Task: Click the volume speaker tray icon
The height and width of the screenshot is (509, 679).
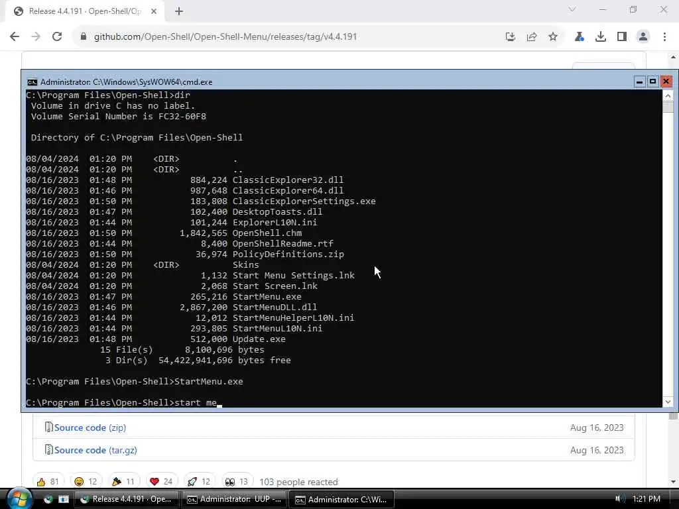Action: 620,499
